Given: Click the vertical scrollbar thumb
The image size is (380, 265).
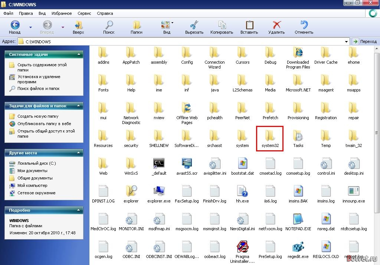Looking at the screenshot, I should 377,132.
